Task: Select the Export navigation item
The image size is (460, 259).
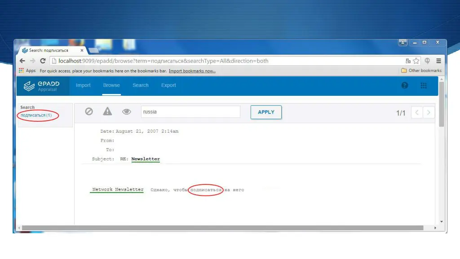Action: [168, 85]
